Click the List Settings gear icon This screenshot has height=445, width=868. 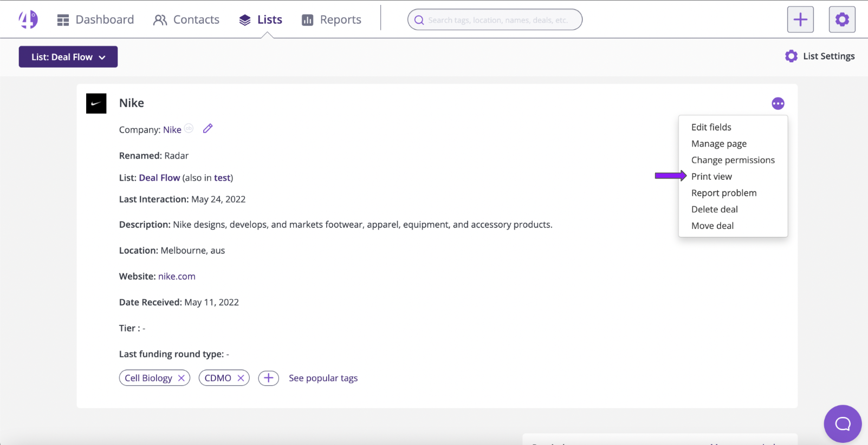[x=791, y=56]
